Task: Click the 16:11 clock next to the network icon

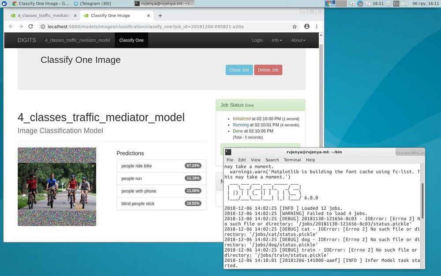Action: tap(378, 4)
